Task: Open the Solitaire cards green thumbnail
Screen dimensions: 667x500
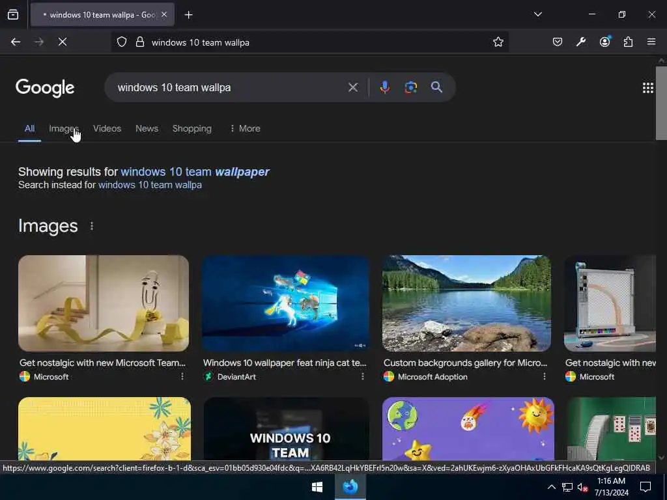Action: pyautogui.click(x=611, y=428)
